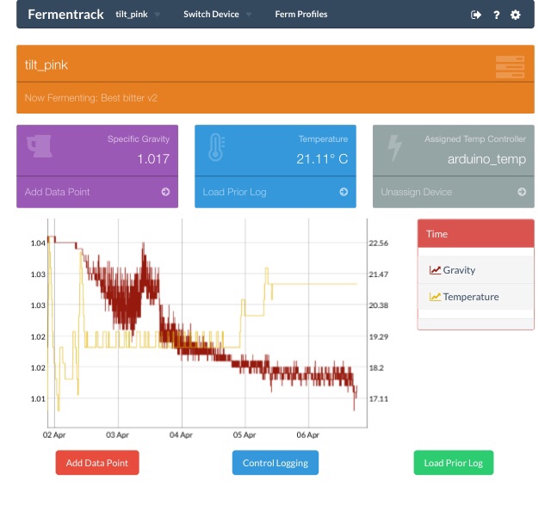Click the Unassign Device link in the gray card
This screenshot has width=551, height=505.
pyautogui.click(x=417, y=192)
